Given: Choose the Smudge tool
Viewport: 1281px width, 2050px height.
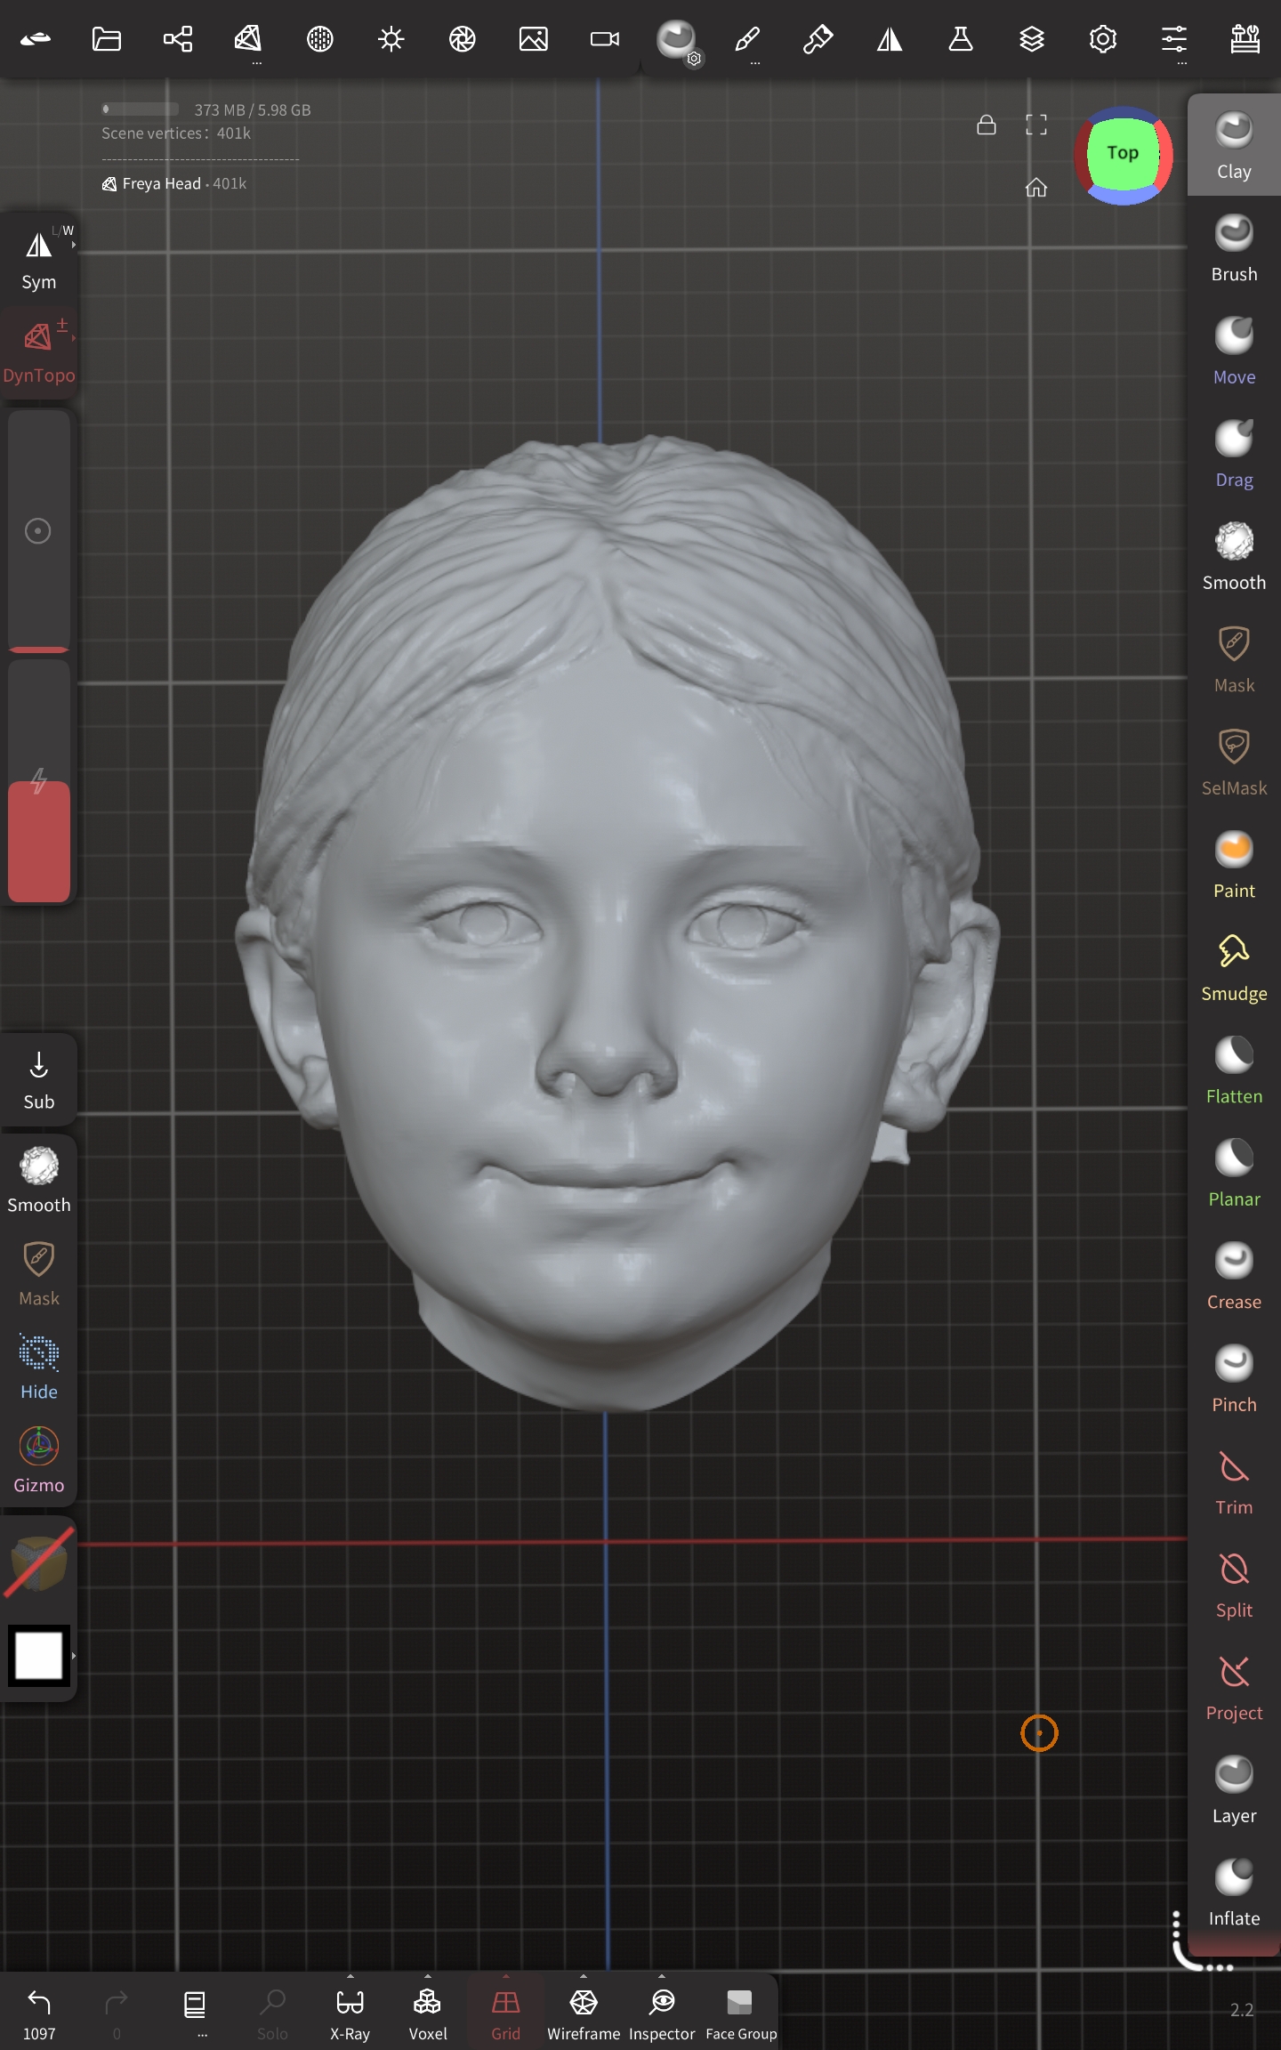Looking at the screenshot, I should [x=1234, y=967].
